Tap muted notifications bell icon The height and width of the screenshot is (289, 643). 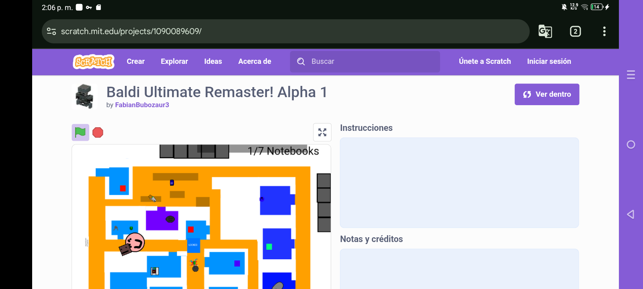(564, 7)
